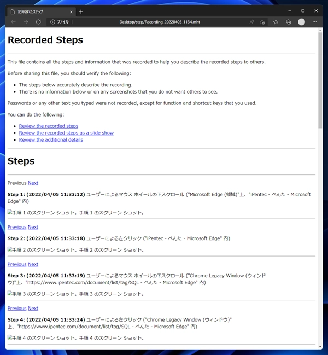Click Next link above Step 3

pos(33,264)
